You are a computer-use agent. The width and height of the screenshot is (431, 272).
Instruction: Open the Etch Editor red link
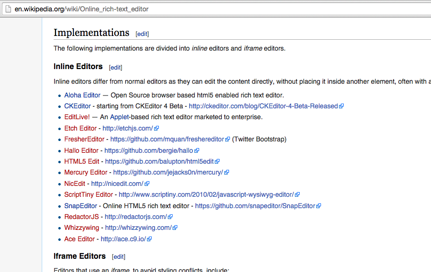(x=80, y=128)
